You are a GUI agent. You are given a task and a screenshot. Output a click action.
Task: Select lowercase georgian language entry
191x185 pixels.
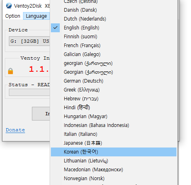pyautogui.click(x=113, y=63)
